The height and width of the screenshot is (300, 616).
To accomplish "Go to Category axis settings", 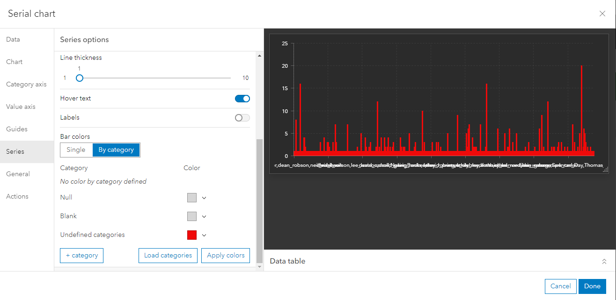I will coord(26,84).
